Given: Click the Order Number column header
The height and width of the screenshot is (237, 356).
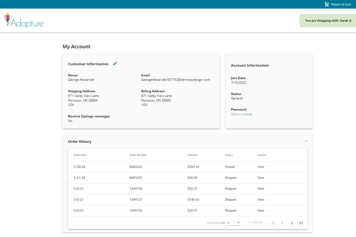Looking at the screenshot, I should (138, 155).
